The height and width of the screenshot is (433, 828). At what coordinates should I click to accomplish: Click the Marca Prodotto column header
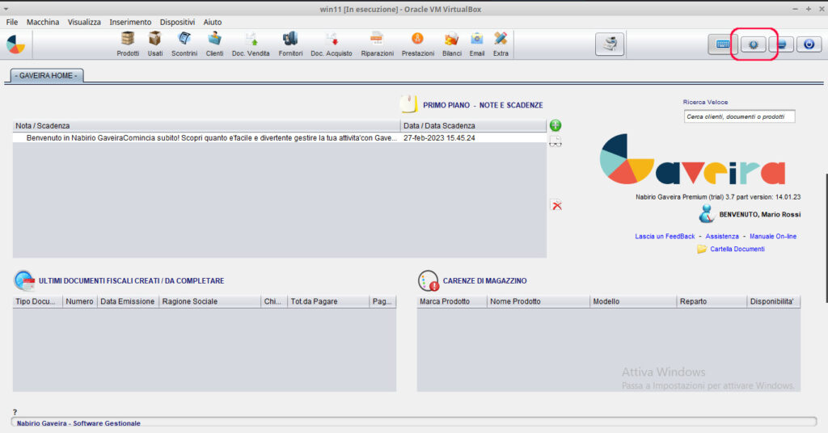451,301
